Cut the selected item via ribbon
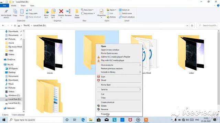This screenshot has width=220, height=123. tap(29, 10)
